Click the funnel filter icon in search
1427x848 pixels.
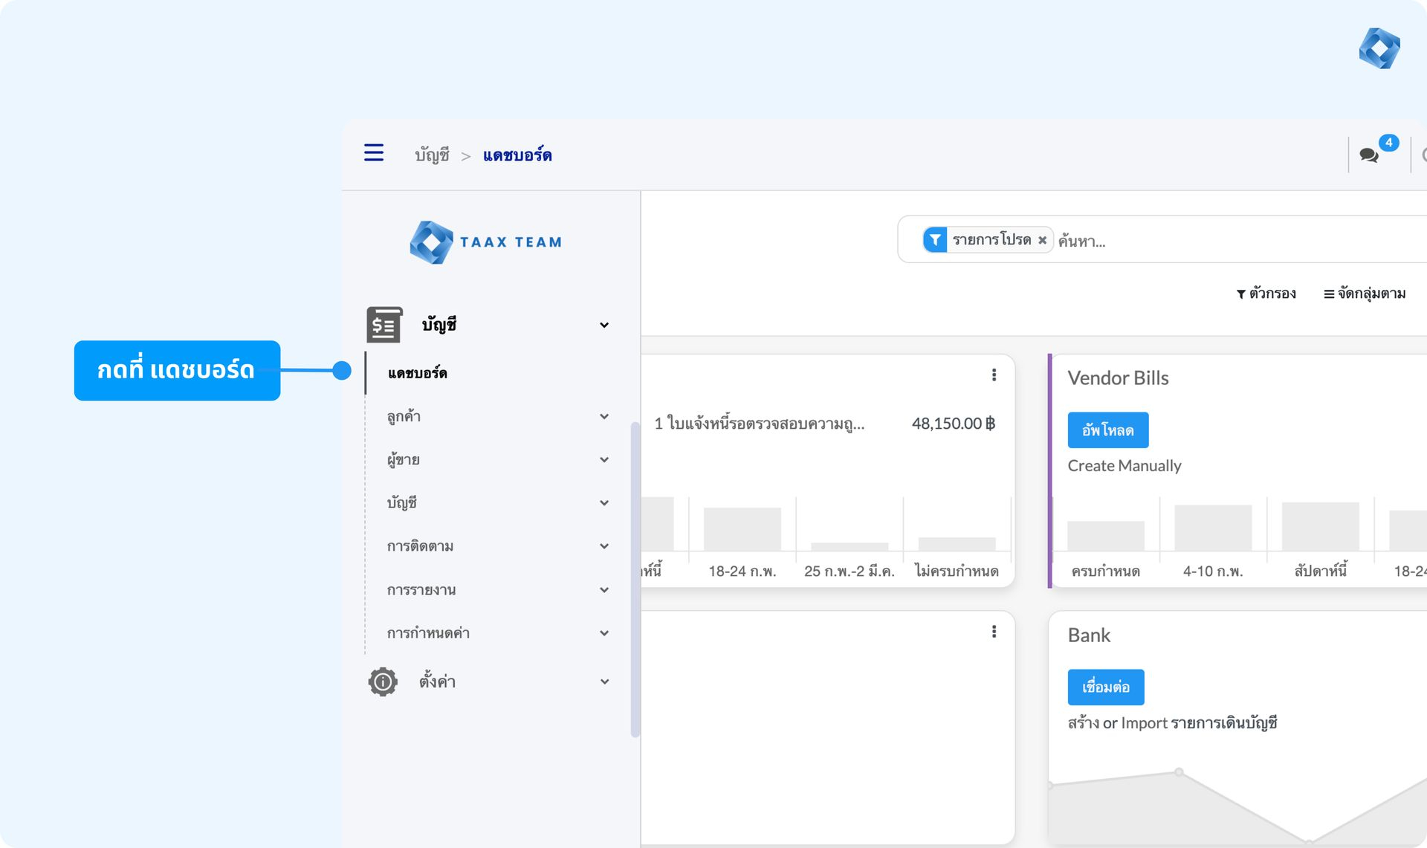pyautogui.click(x=935, y=240)
